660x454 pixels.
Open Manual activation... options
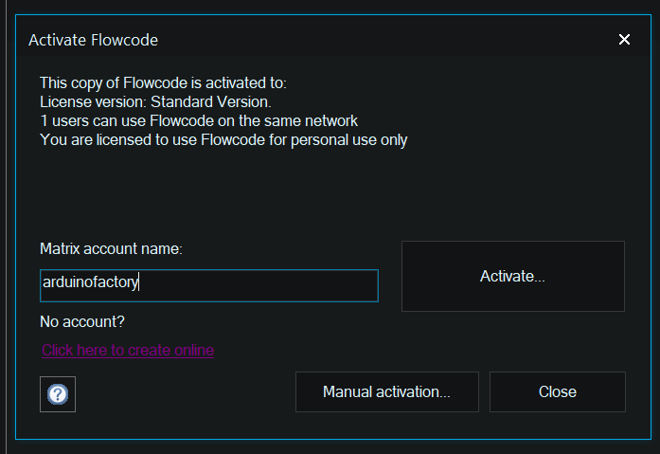point(386,391)
